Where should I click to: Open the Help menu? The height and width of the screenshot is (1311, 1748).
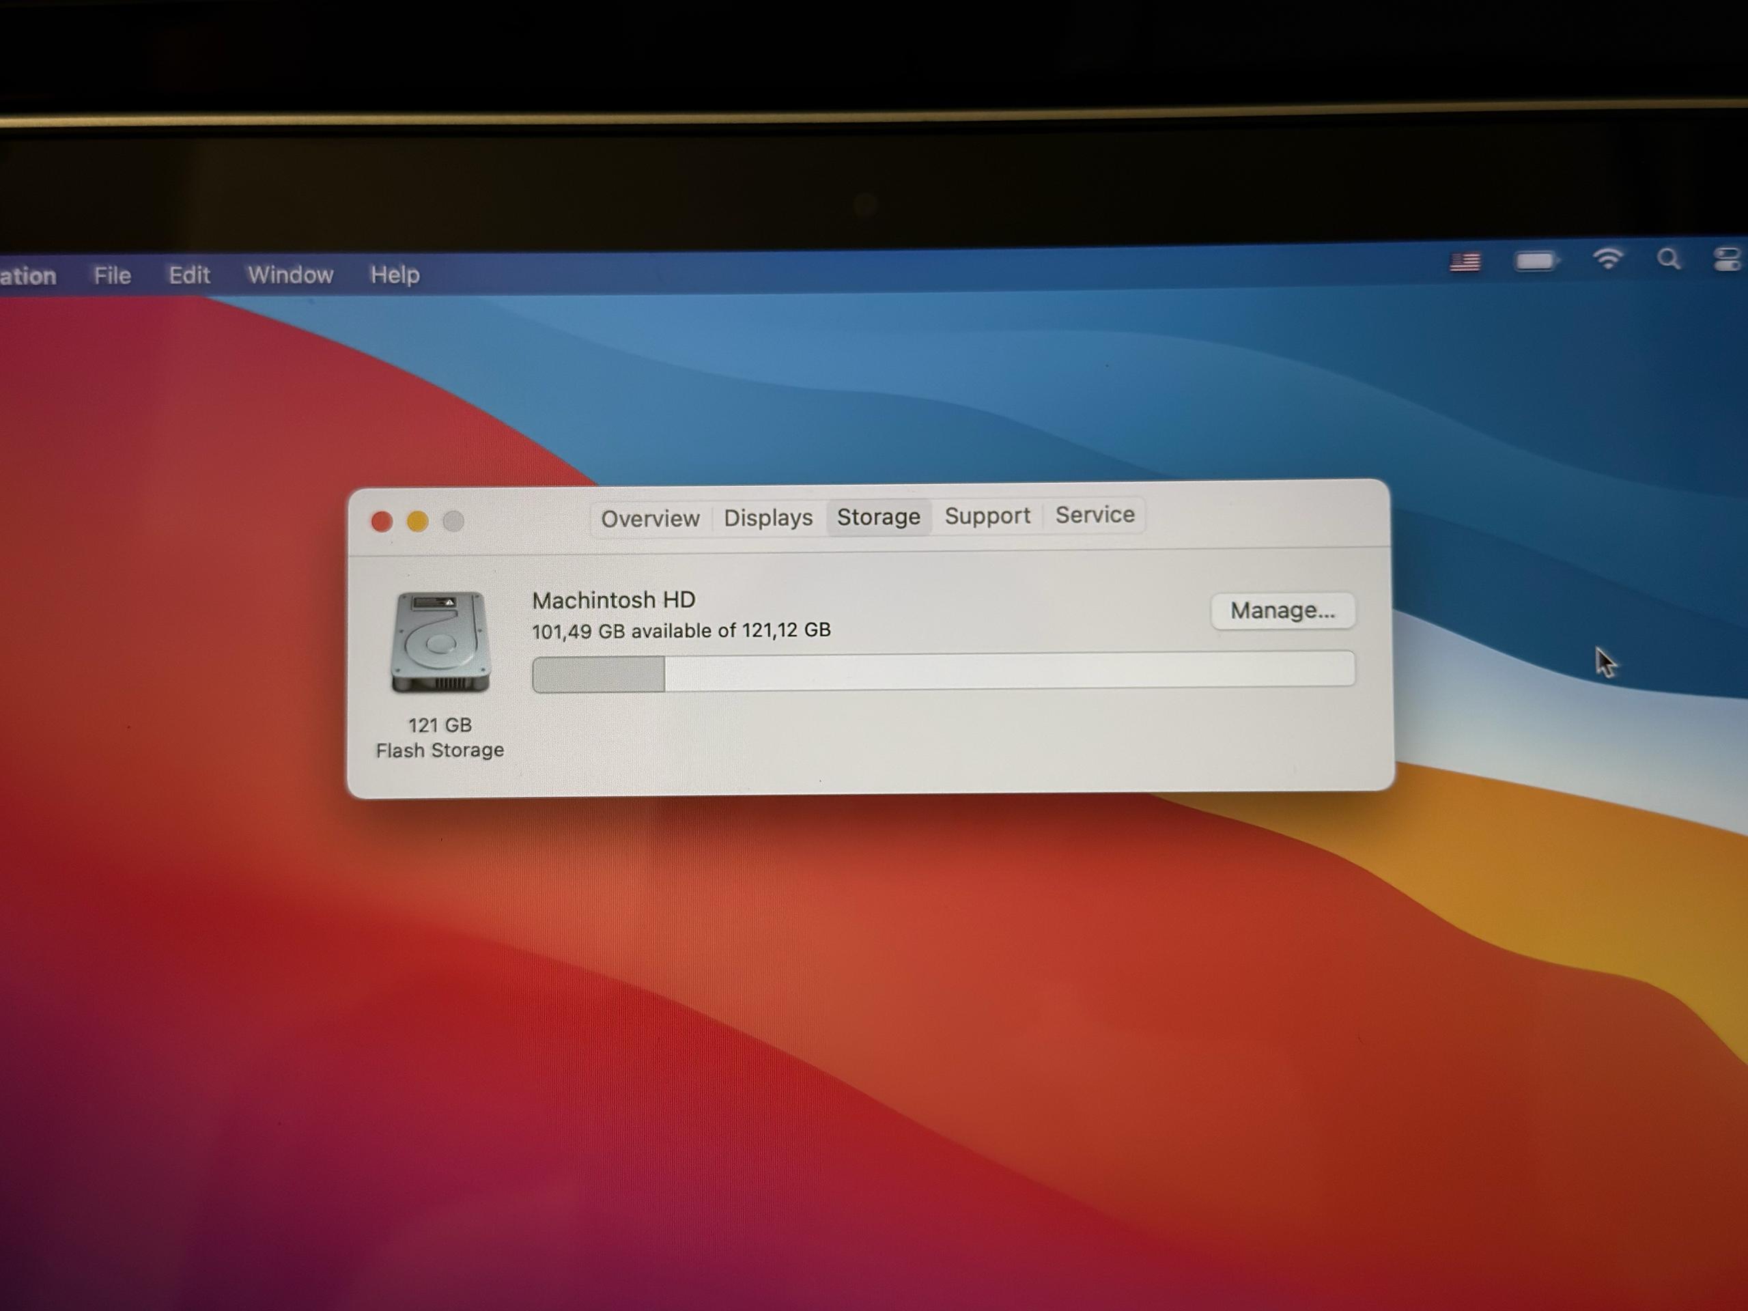pos(395,275)
